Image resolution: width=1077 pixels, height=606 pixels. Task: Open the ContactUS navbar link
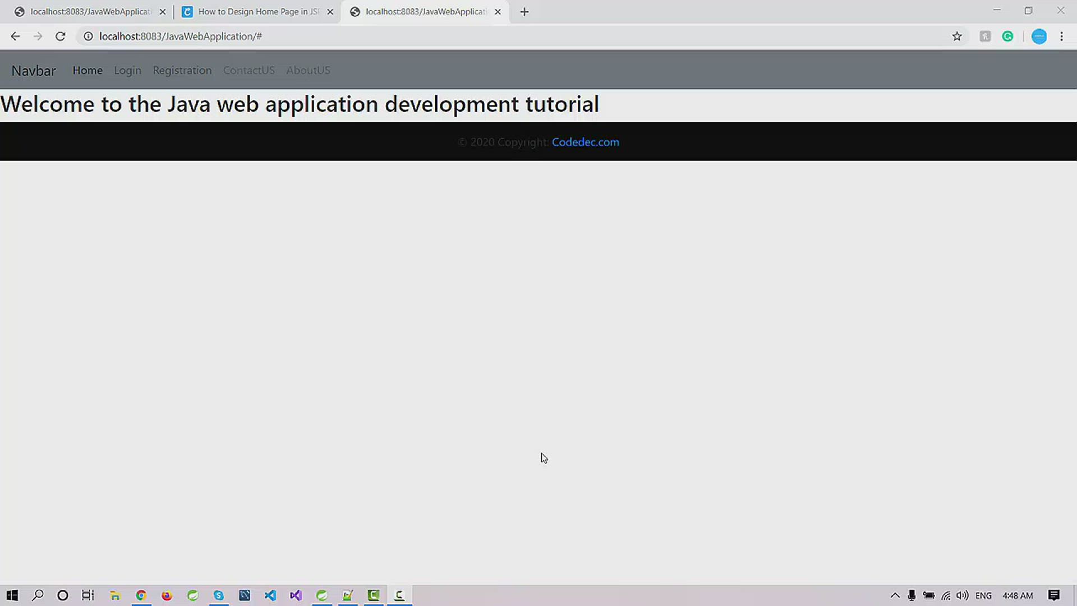point(249,71)
